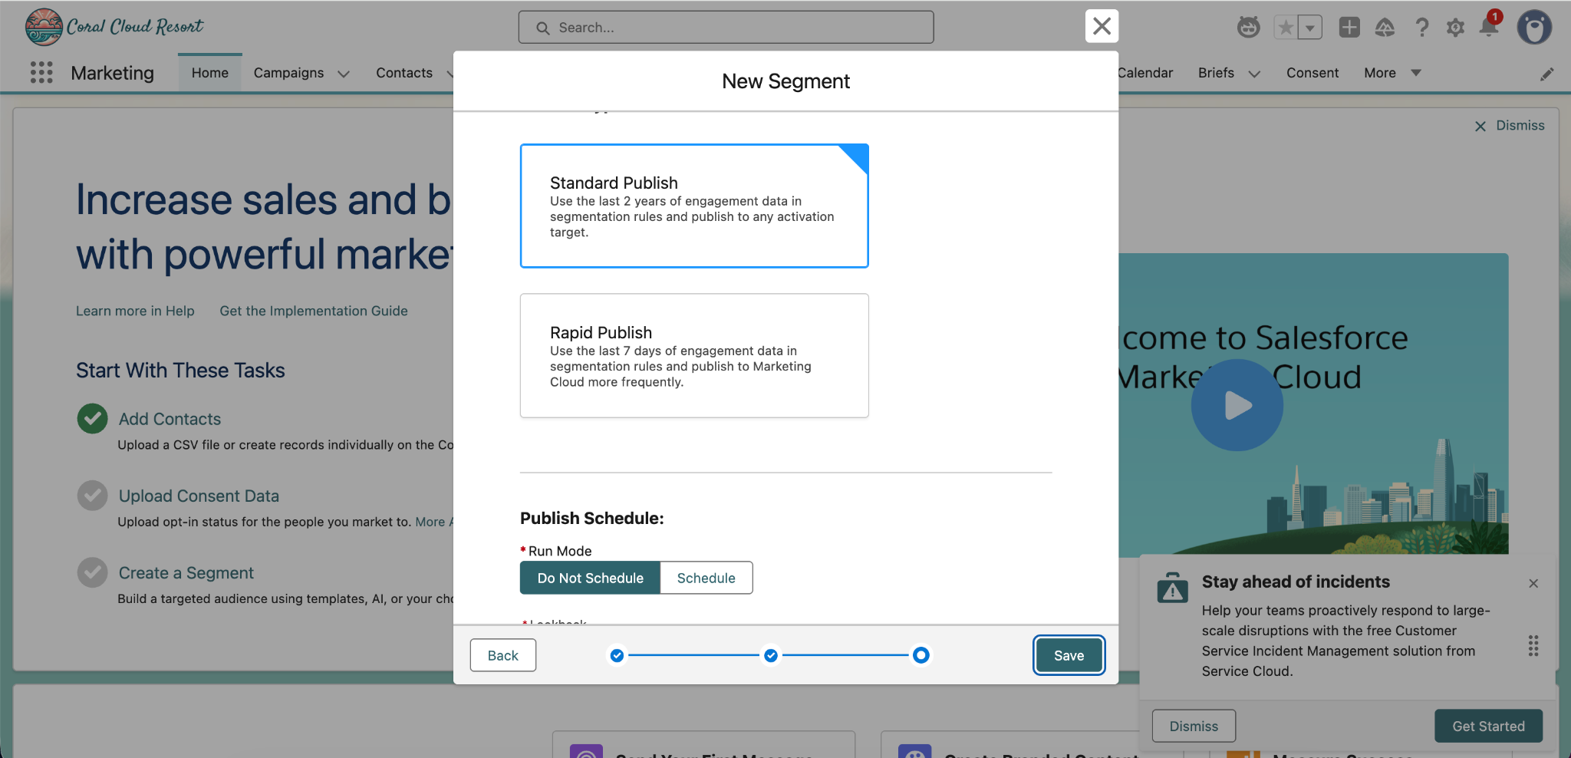Close the New Segment dialog

click(x=1102, y=27)
